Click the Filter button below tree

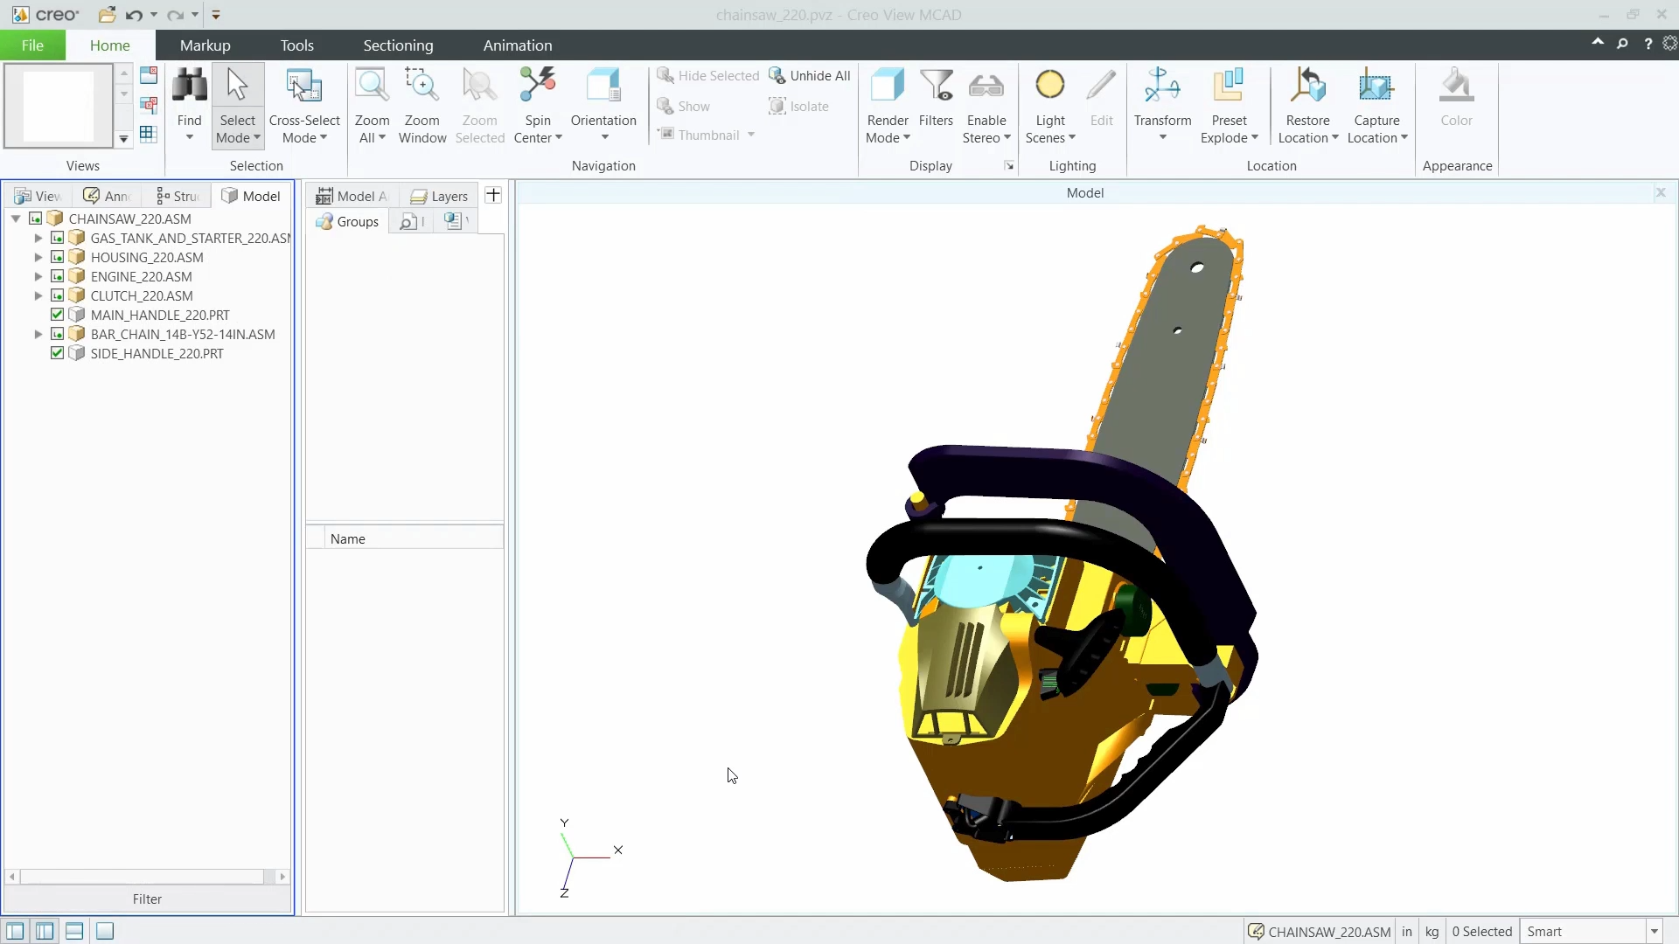[147, 899]
